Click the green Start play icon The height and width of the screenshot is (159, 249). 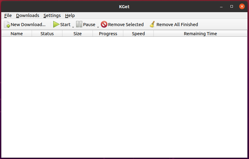tap(56, 24)
